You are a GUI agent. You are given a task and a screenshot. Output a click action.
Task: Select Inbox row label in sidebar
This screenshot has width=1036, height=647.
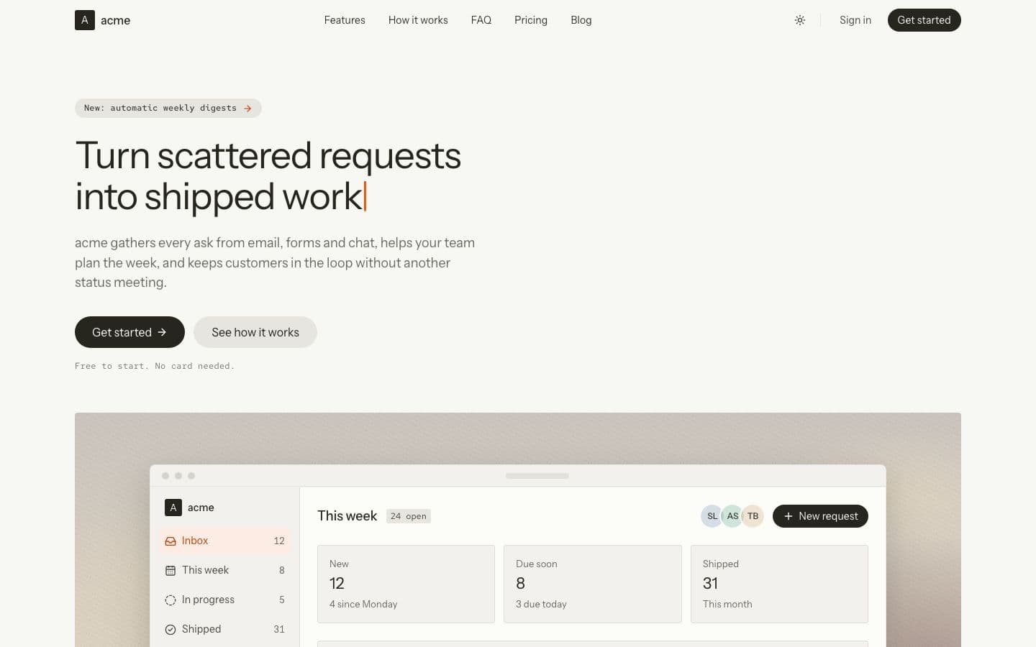click(x=195, y=541)
